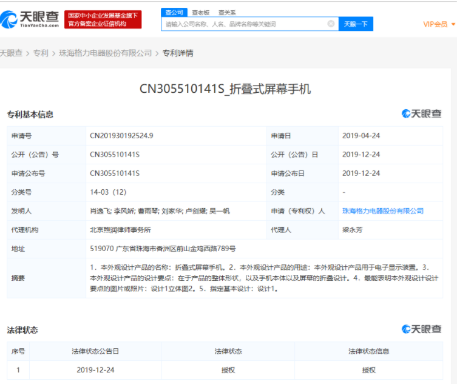Click the 申请号 label cell

click(x=46, y=136)
